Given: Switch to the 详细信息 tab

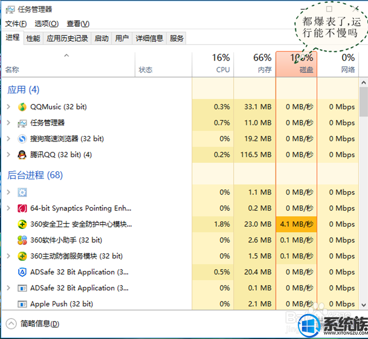Looking at the screenshot, I should click(149, 38).
